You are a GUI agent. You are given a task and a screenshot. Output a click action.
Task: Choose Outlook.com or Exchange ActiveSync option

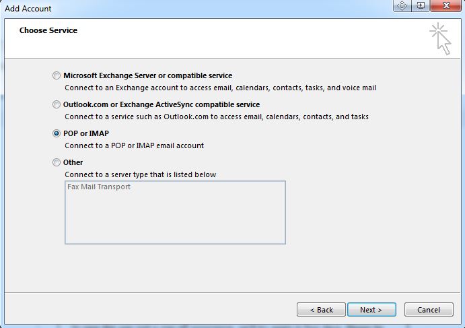(57, 104)
